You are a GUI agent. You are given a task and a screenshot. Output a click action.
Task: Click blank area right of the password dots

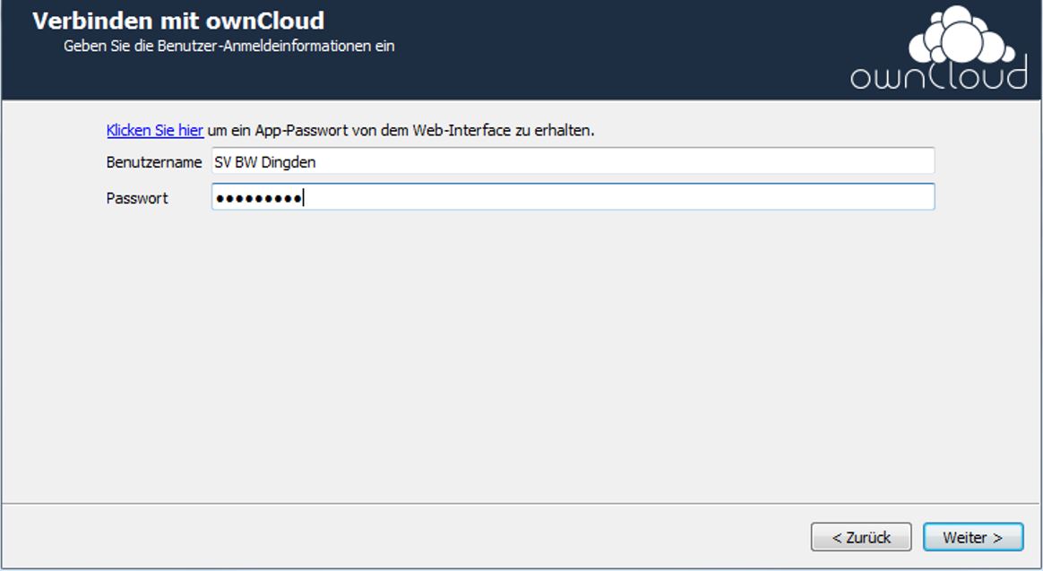click(627, 198)
